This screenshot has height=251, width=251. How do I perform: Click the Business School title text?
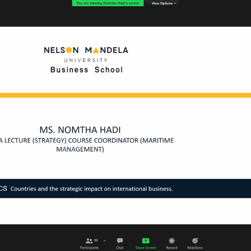click(x=87, y=70)
